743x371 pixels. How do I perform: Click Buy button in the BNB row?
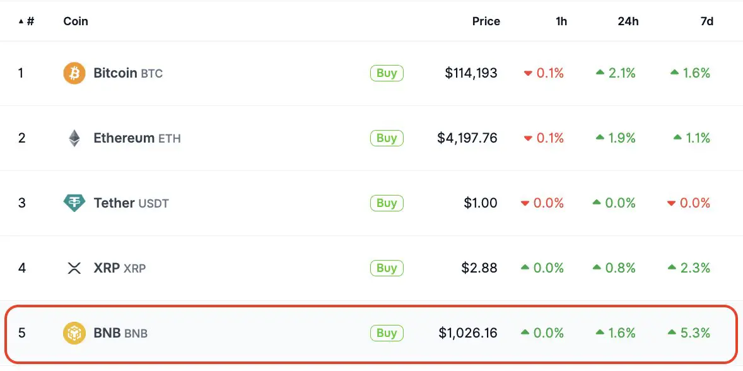pyautogui.click(x=387, y=333)
